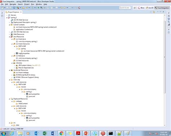This screenshot has width=171, height=136.
Task: Open Windows Start menu
Action: coord(3,133)
